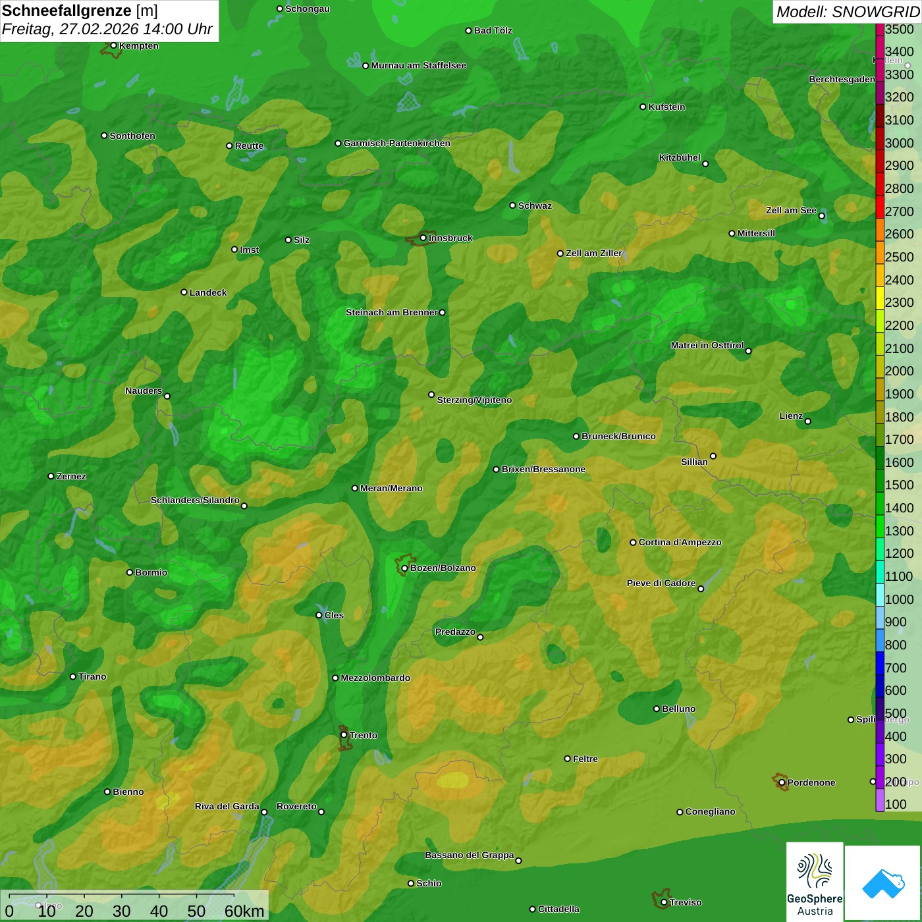Click the Silz label
This screenshot has height=922, width=922.
pos(301,240)
